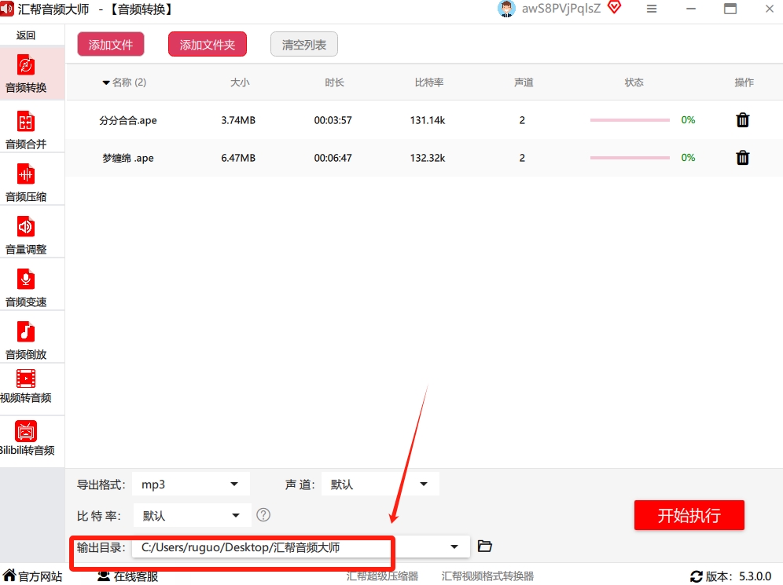This screenshot has width=783, height=585.
Task: Click the 状态 column header
Action: [x=634, y=82]
